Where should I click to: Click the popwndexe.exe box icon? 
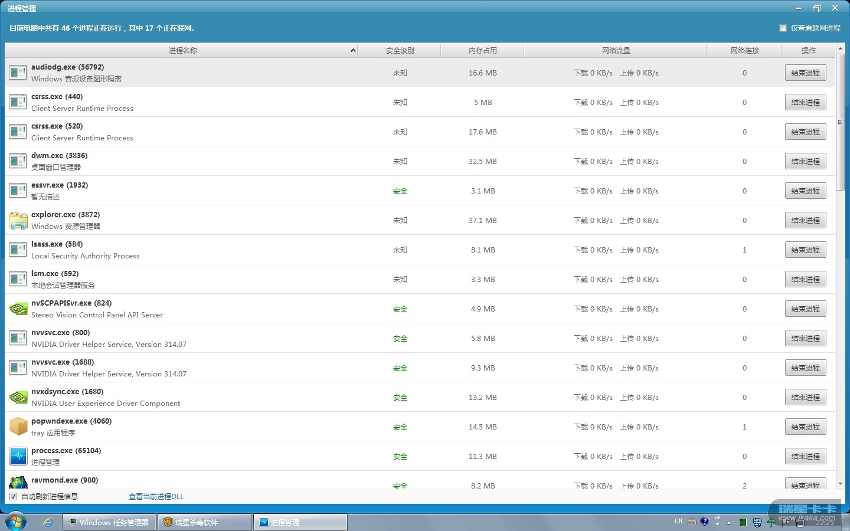tap(18, 427)
